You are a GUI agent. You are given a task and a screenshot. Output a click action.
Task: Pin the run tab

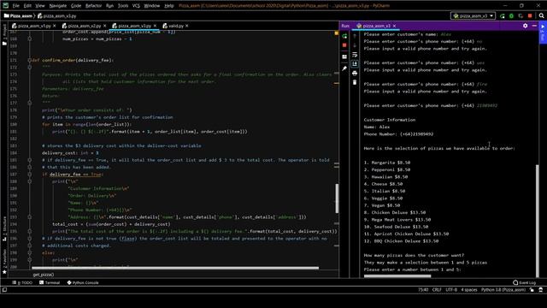click(344, 68)
